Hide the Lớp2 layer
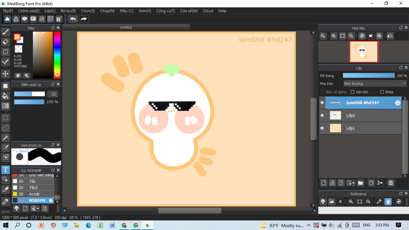 tap(322, 115)
